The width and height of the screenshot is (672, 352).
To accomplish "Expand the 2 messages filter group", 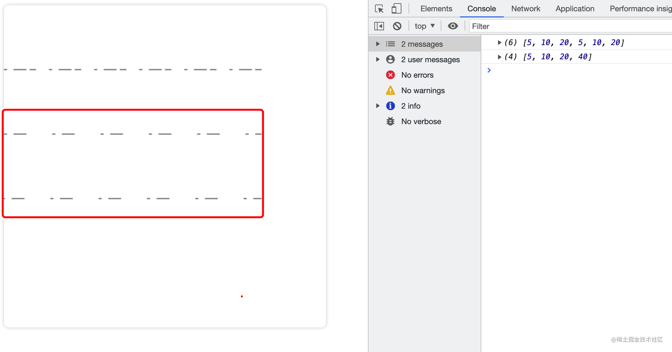I will click(x=377, y=44).
